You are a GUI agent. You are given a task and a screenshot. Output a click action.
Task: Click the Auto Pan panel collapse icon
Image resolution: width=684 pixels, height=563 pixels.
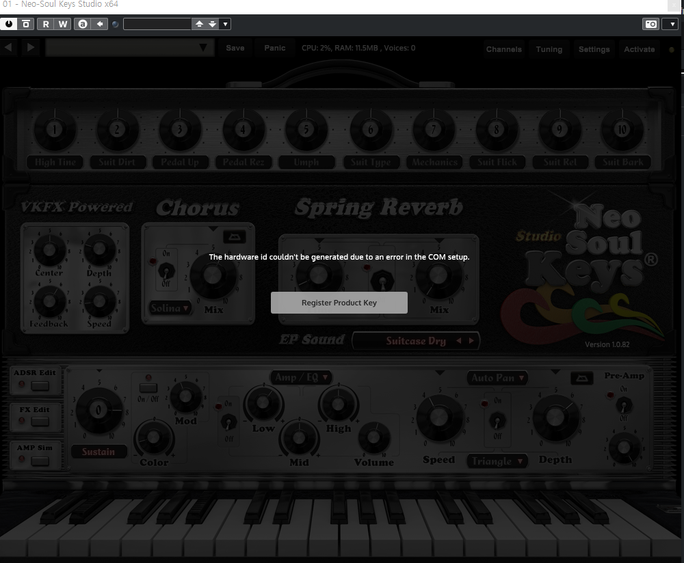[581, 378]
